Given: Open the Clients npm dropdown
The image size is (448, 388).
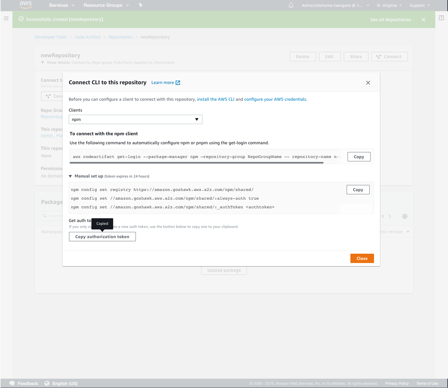Looking at the screenshot, I should tap(136, 119).
